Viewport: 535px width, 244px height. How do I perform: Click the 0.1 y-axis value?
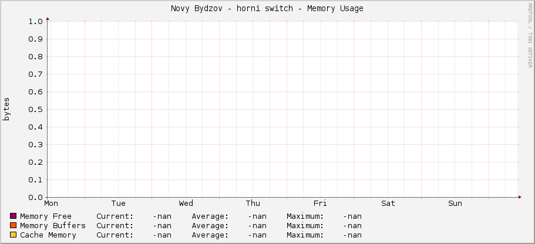coord(35,180)
